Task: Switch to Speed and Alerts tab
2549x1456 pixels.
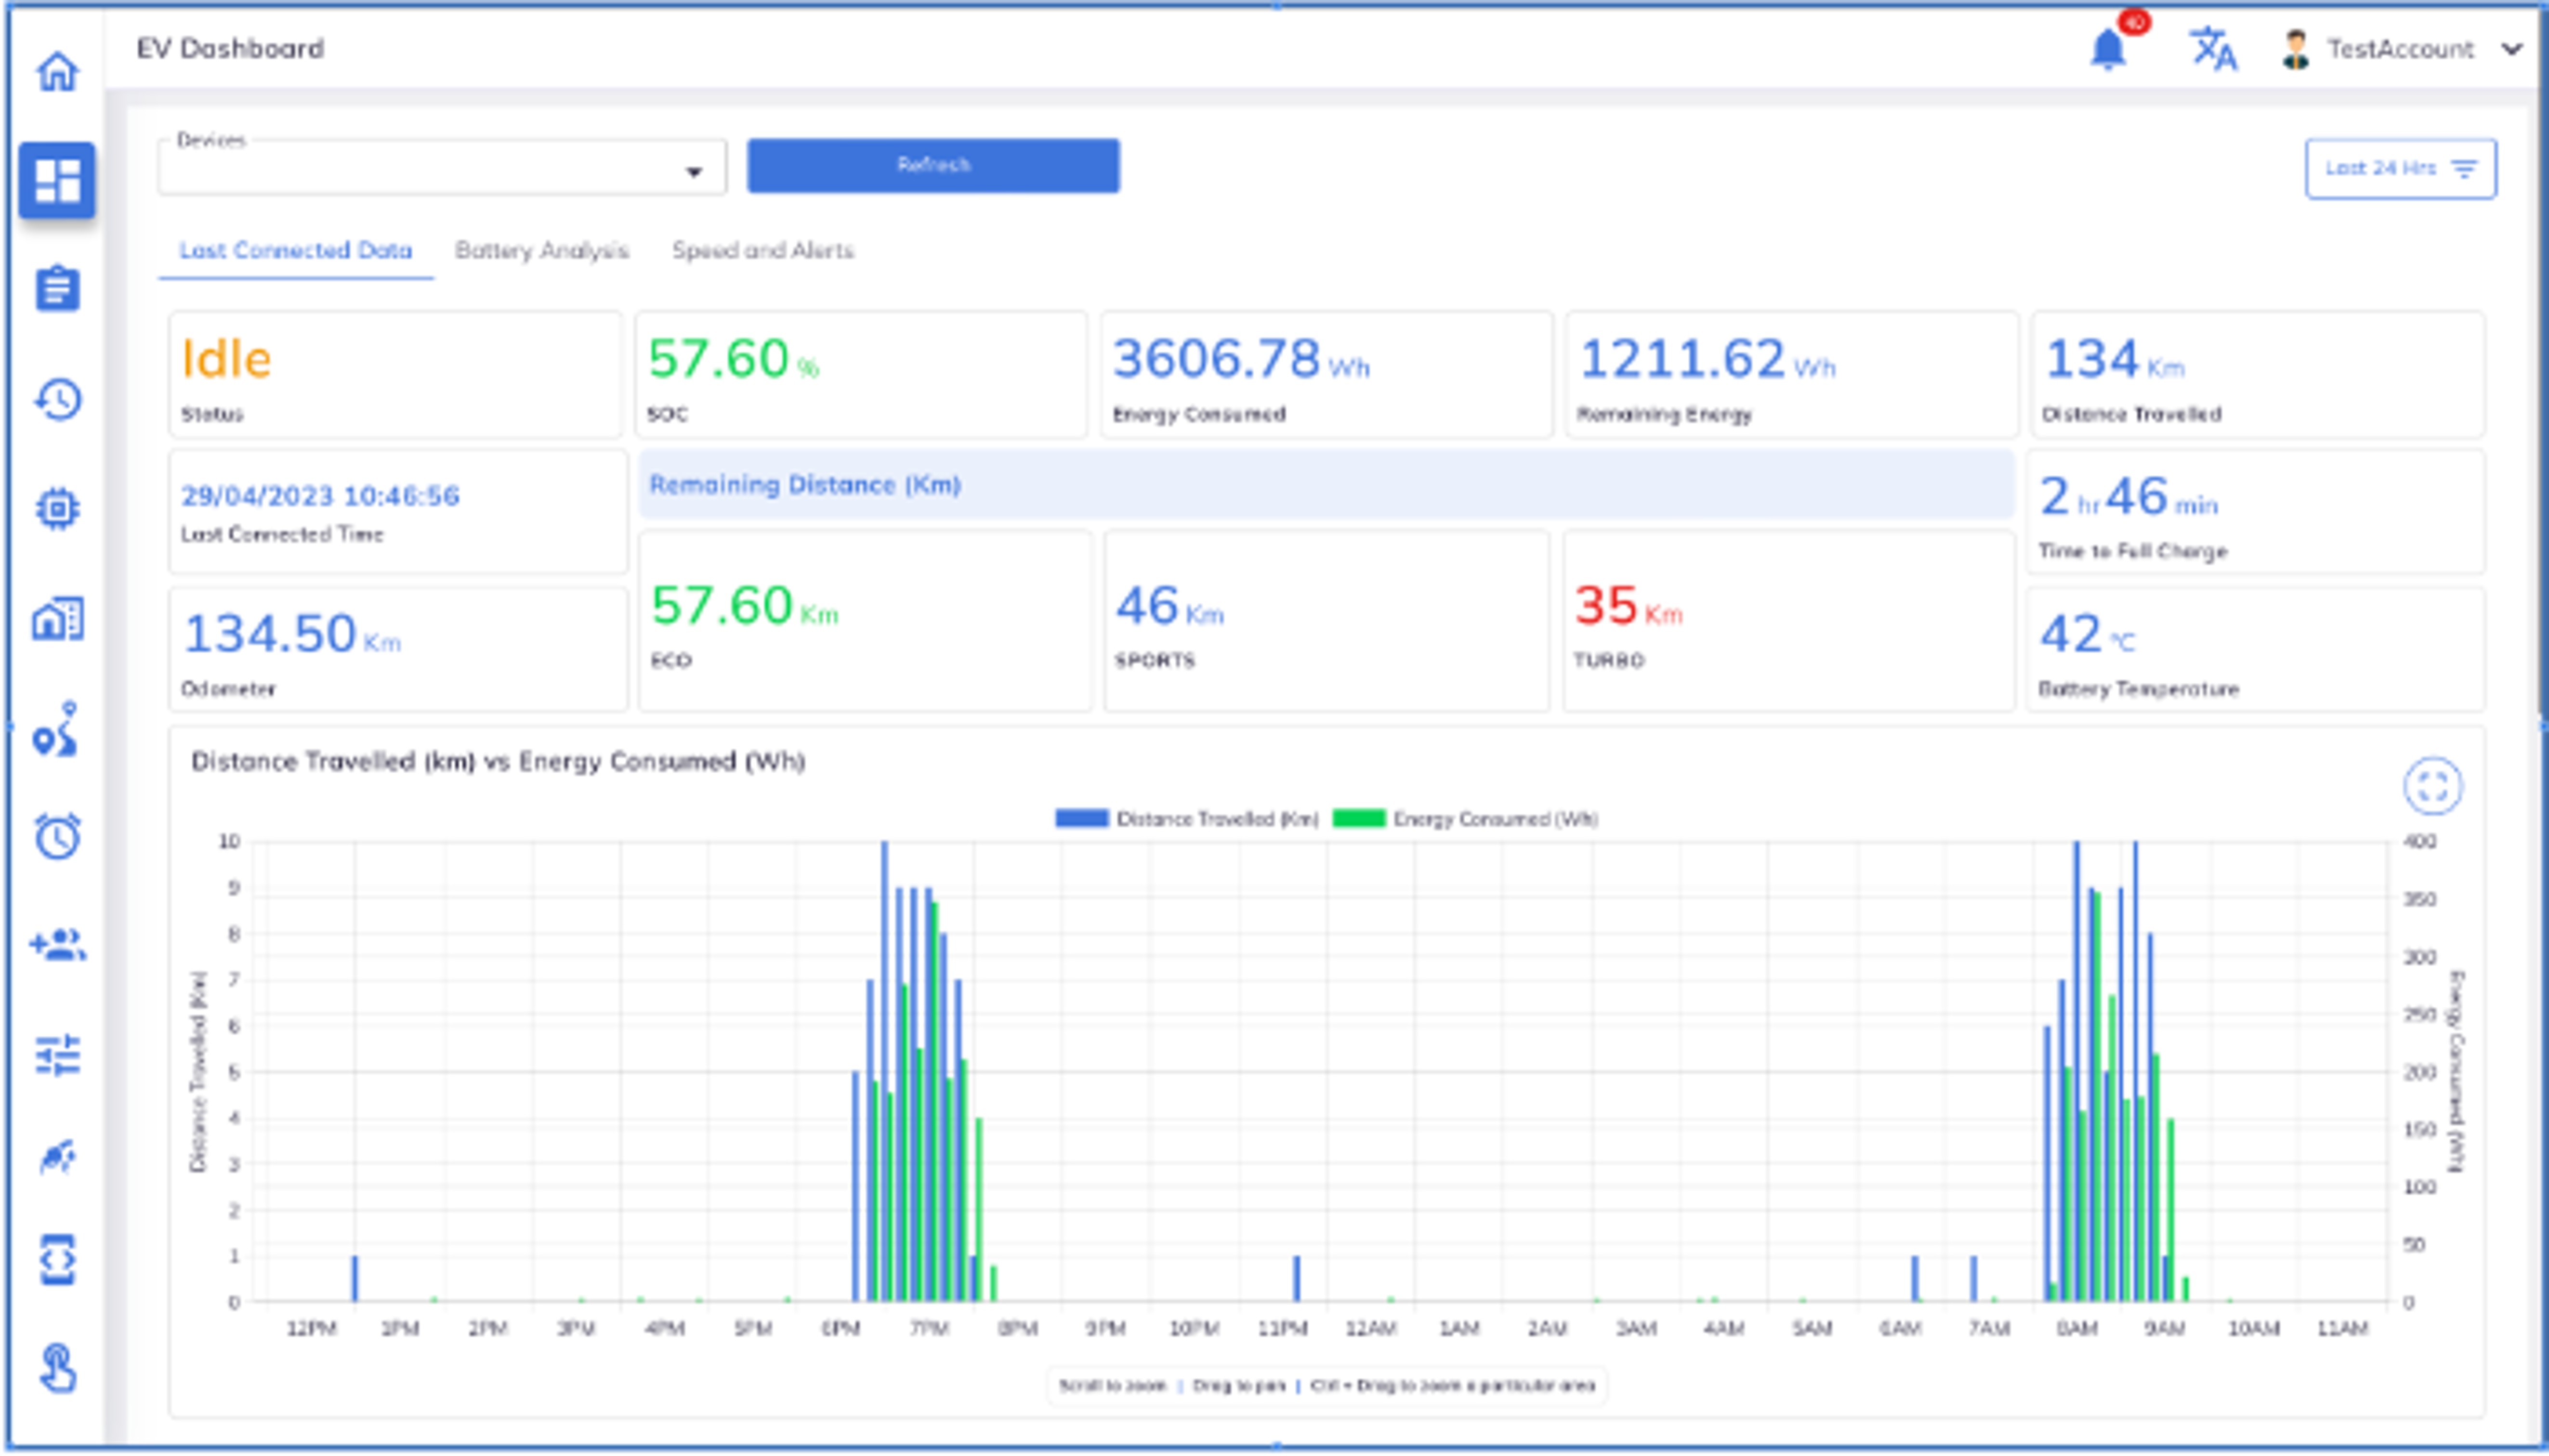Action: click(763, 250)
